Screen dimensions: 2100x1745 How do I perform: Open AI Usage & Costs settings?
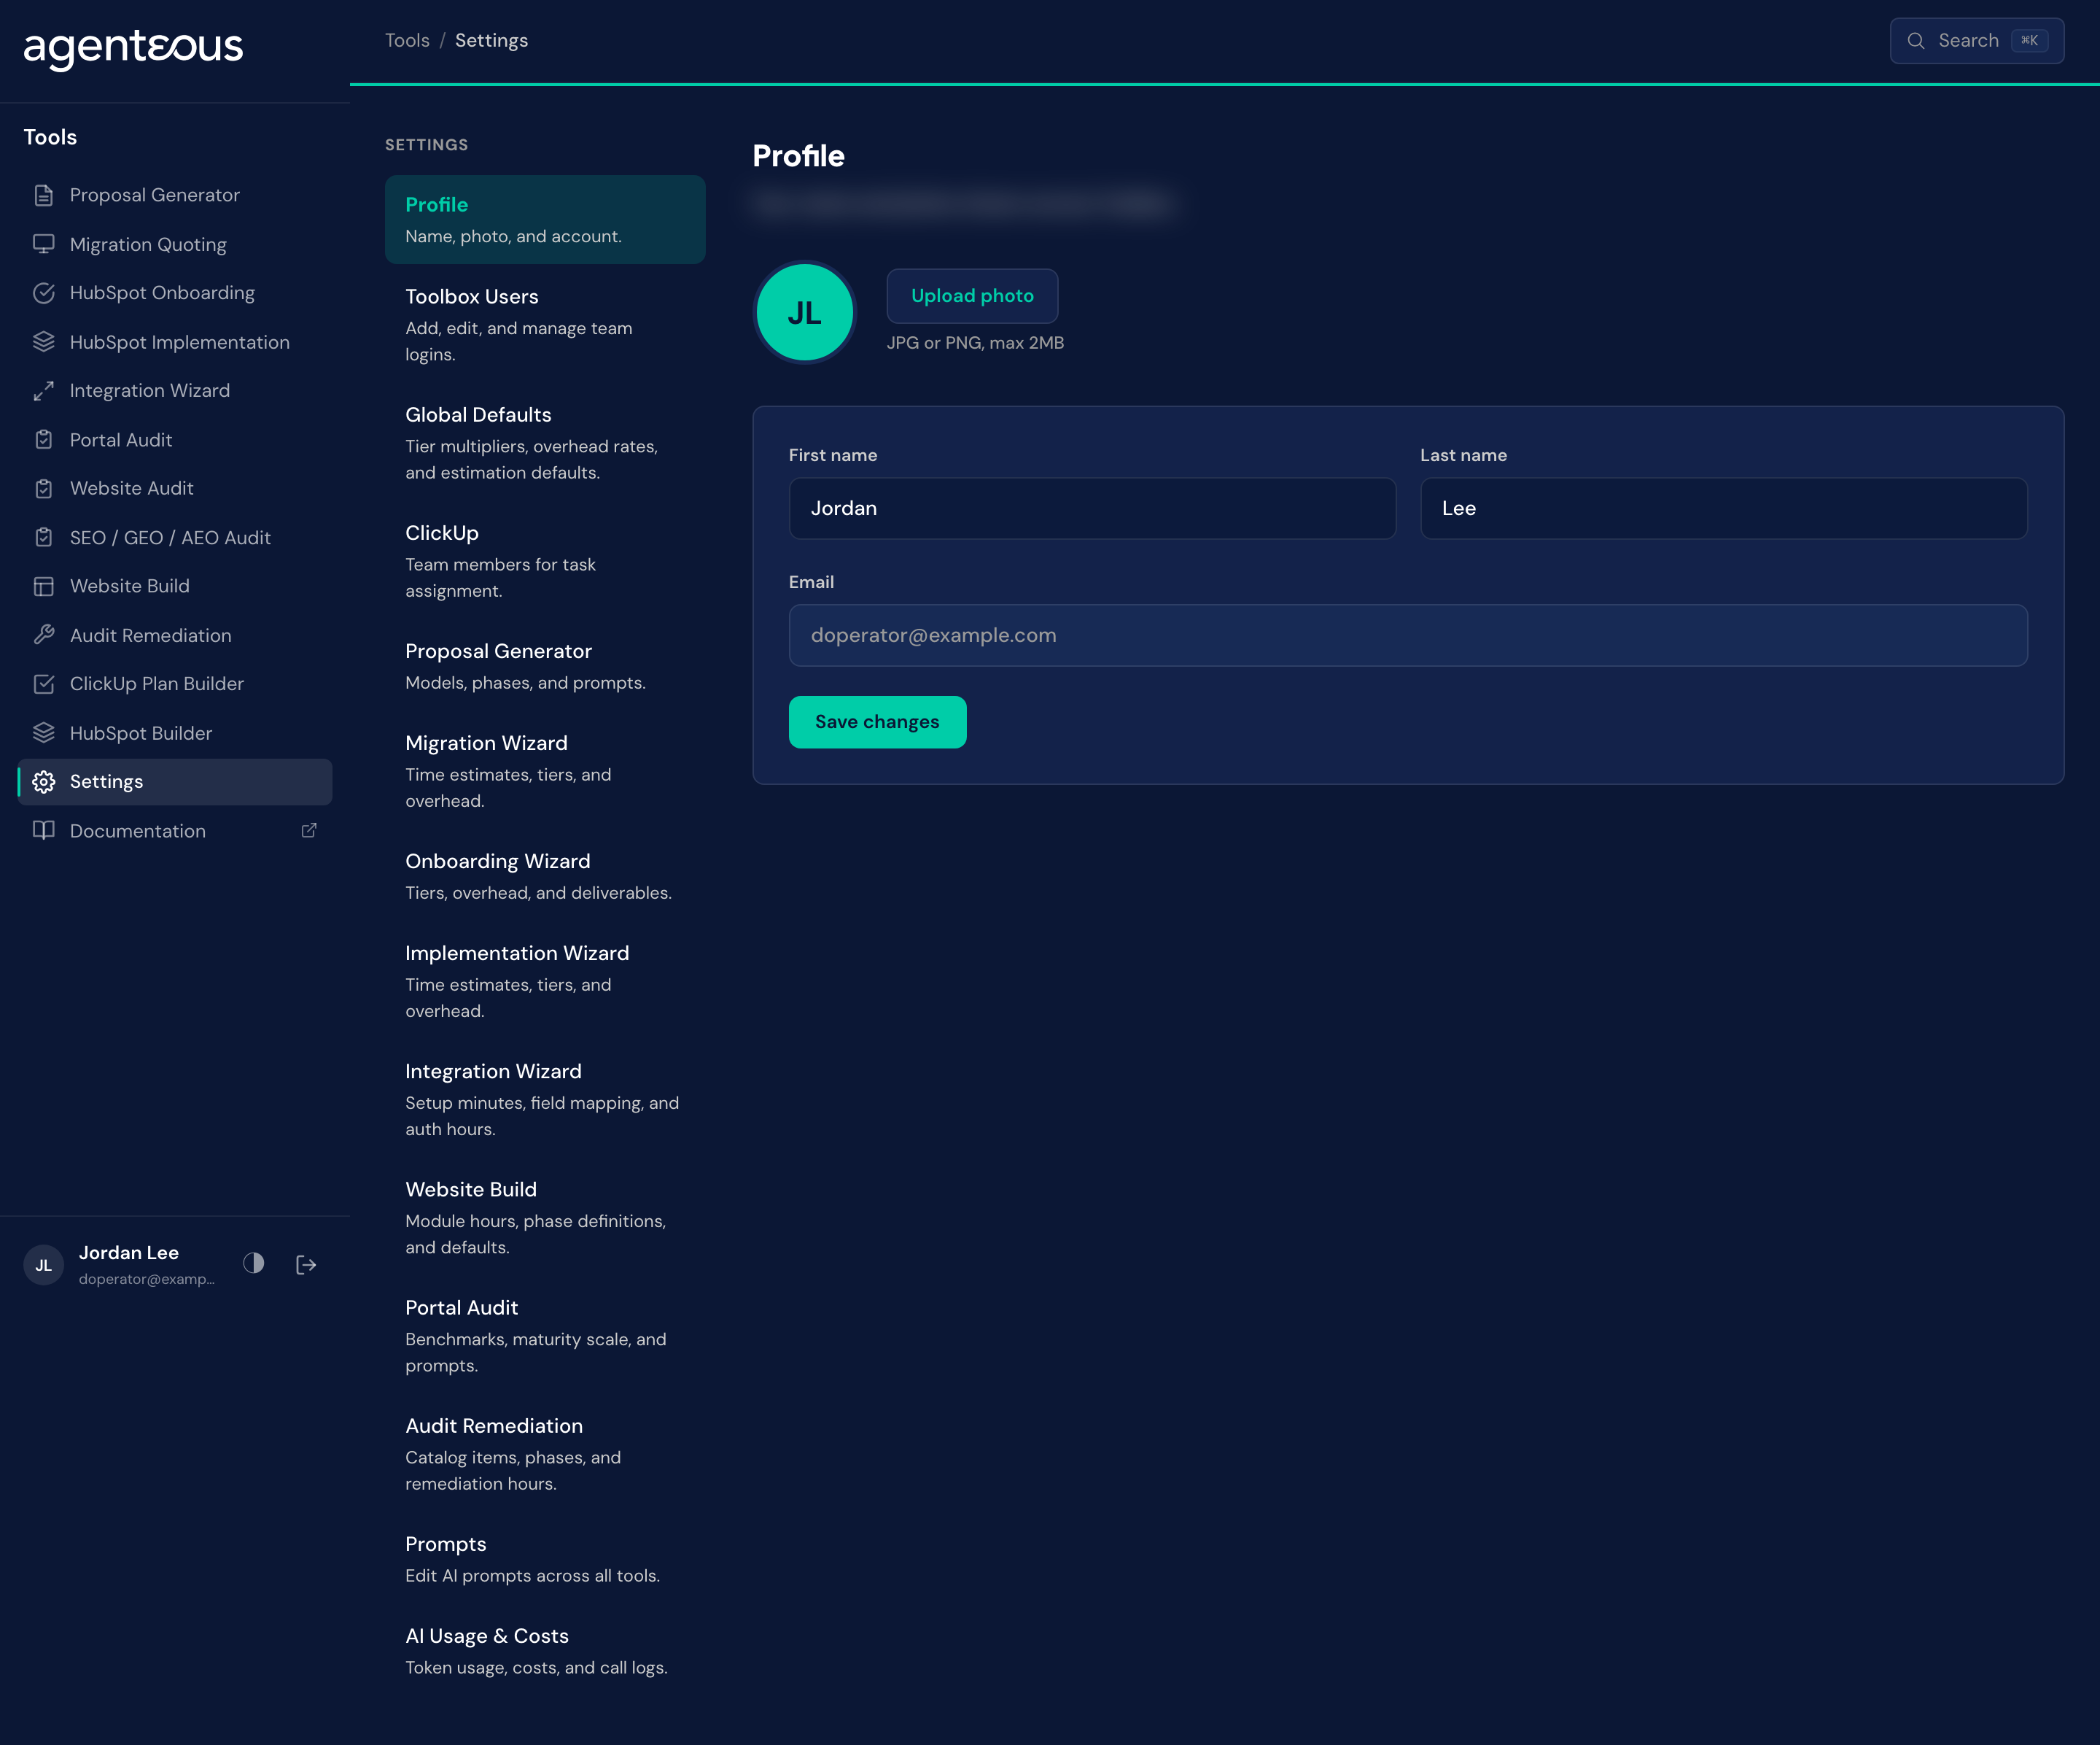point(545,1651)
